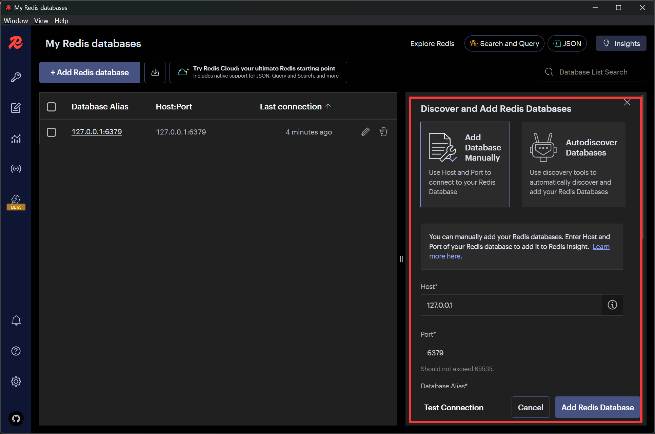The image size is (655, 434).
Task: Check the select-all databases checkbox in header
Action: coord(52,107)
